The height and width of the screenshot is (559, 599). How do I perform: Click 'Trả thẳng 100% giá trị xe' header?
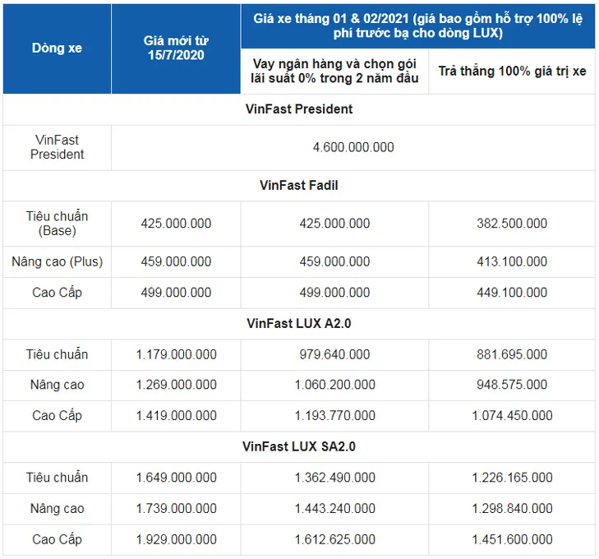click(512, 71)
